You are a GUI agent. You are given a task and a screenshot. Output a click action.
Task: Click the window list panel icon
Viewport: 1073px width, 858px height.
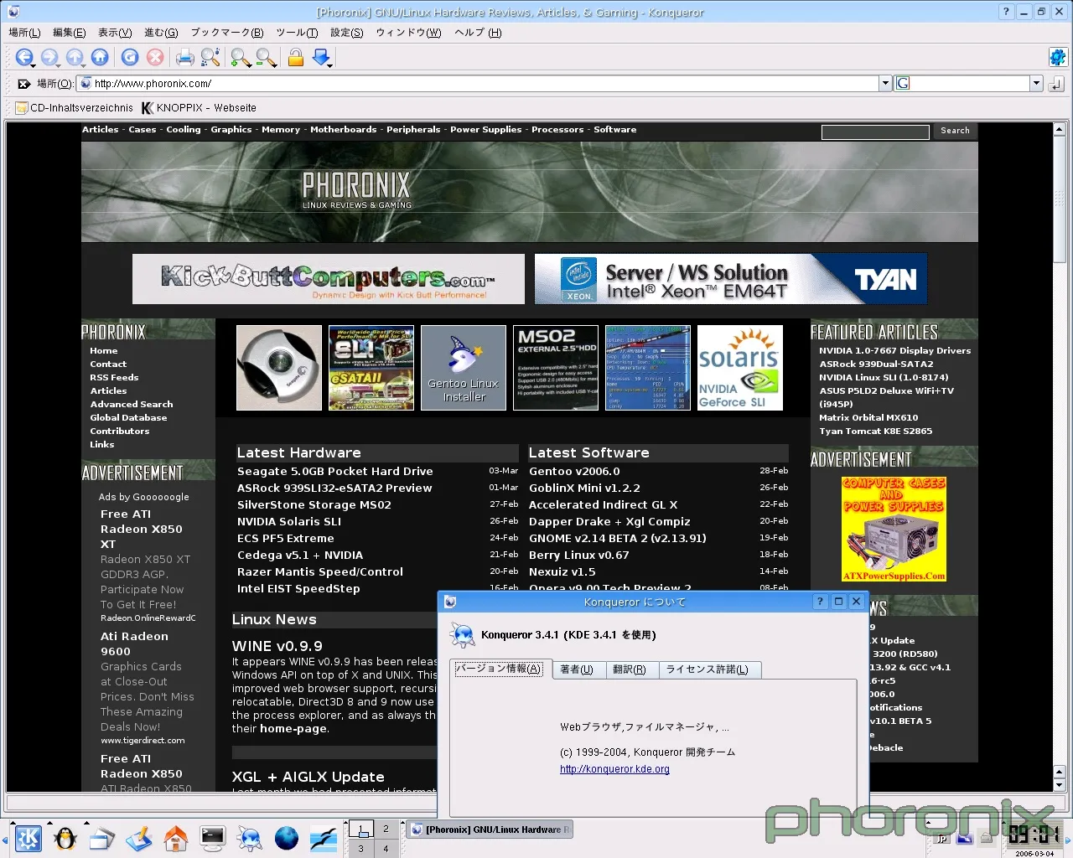(101, 838)
